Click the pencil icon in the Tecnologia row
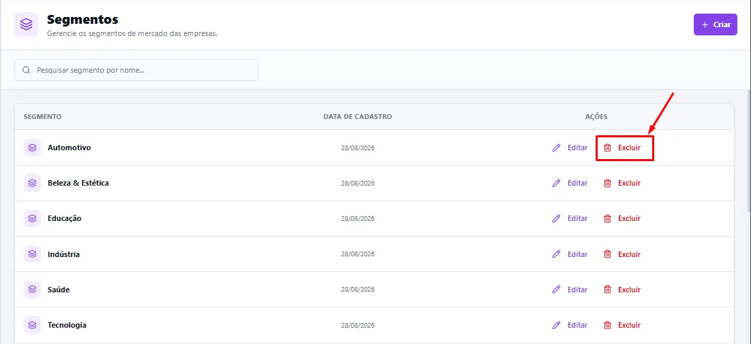This screenshot has height=344, width=751. (x=556, y=325)
